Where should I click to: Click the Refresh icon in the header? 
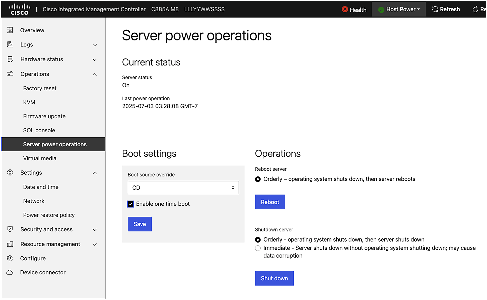point(435,9)
